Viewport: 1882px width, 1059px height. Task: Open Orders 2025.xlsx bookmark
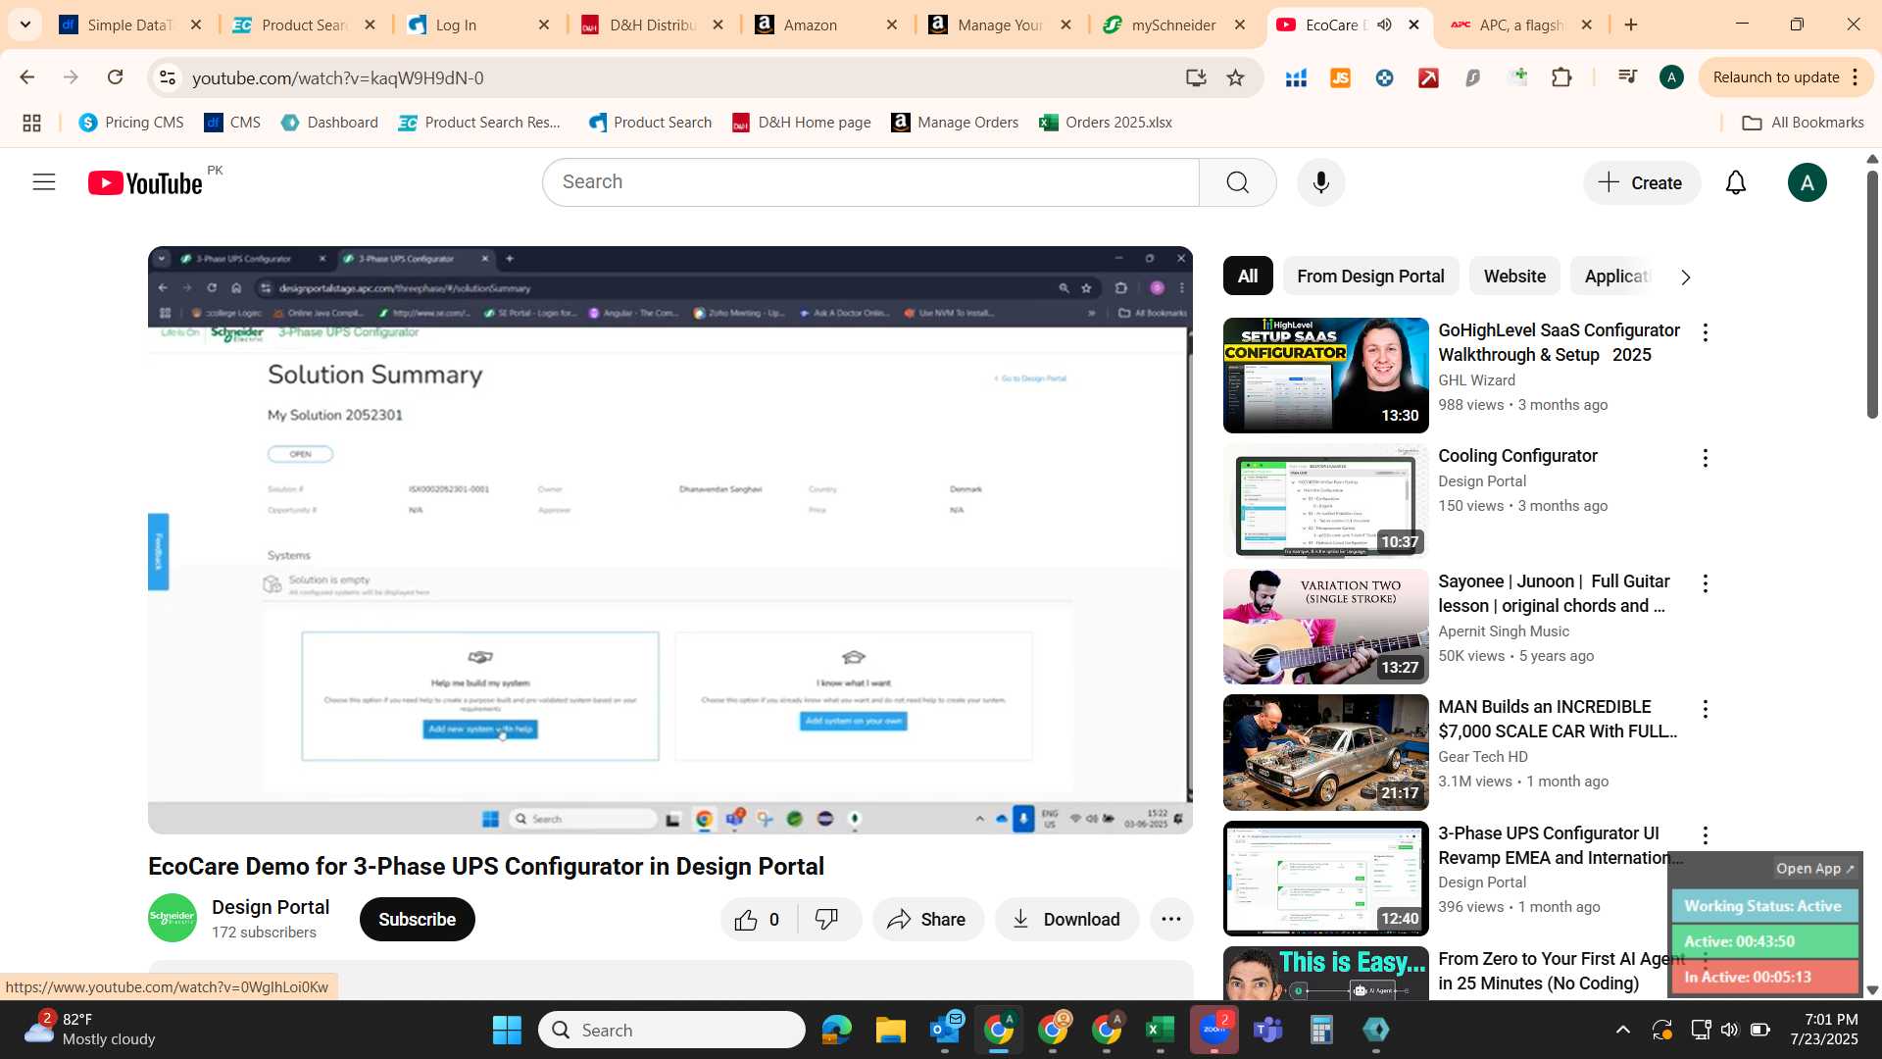[1106, 123]
